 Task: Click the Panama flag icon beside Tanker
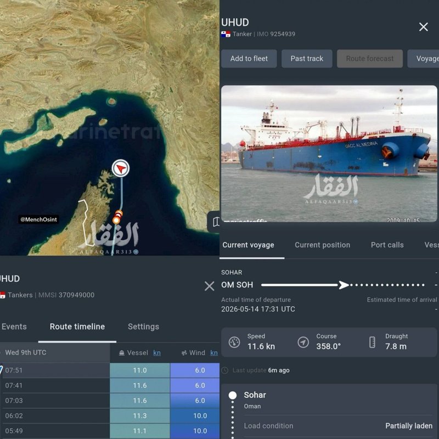(x=226, y=34)
